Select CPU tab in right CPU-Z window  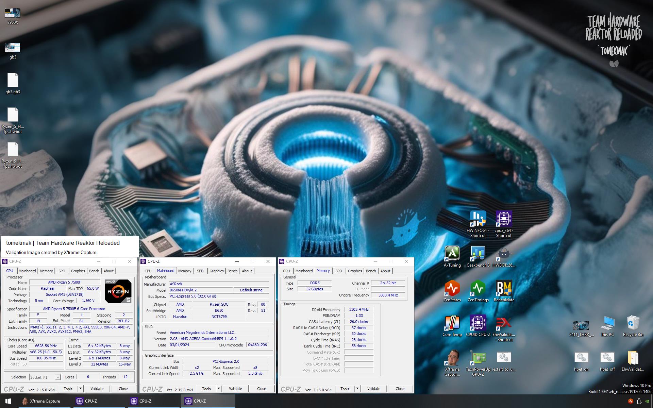(x=286, y=271)
